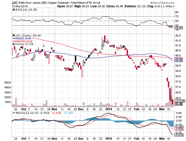The image size is (186, 141).
Task: Click 2014 on the bottom MACD date axis
Action: (109, 139)
